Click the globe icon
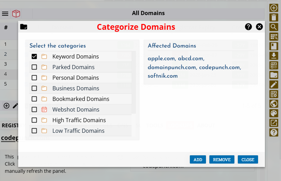Viewport: 281px width, 181px height. coord(274,104)
